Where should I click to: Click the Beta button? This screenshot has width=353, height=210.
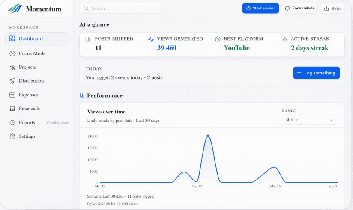pos(332,8)
